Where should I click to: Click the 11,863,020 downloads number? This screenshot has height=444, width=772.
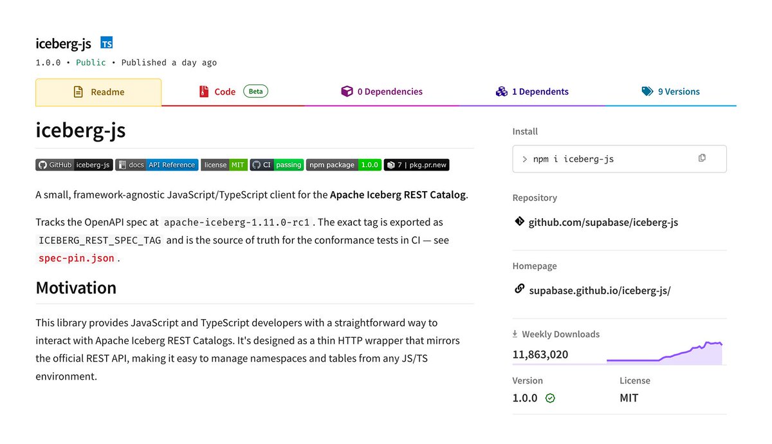click(540, 355)
